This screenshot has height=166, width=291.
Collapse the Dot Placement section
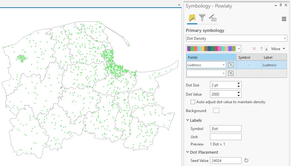(x=187, y=152)
